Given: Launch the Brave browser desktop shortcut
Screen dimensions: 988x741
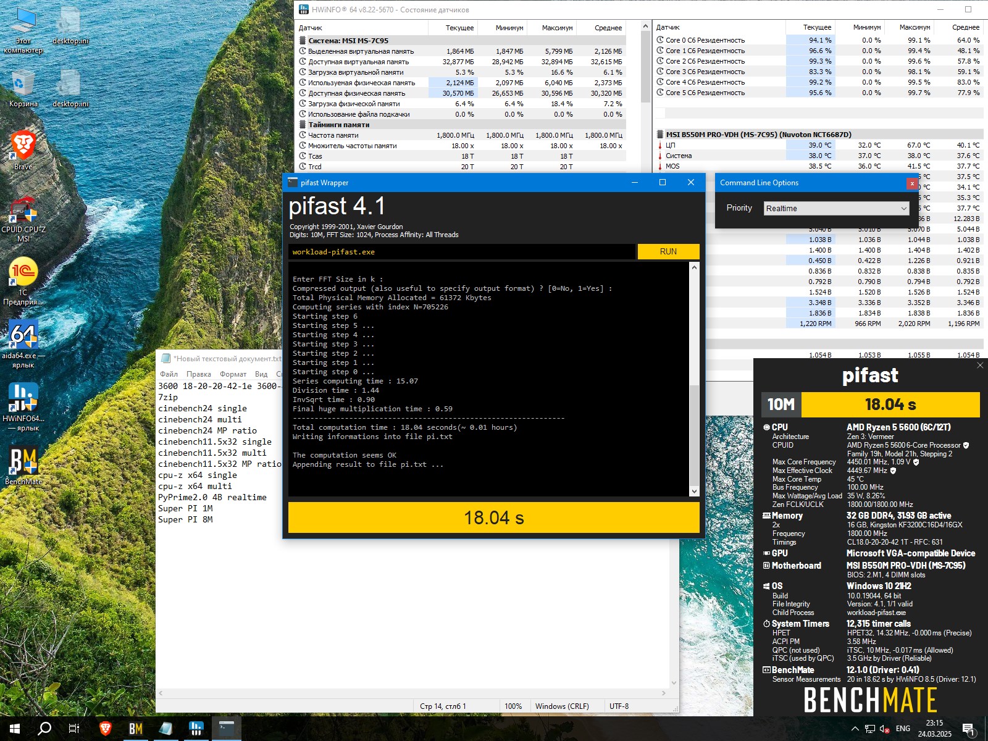Looking at the screenshot, I should tap(23, 150).
